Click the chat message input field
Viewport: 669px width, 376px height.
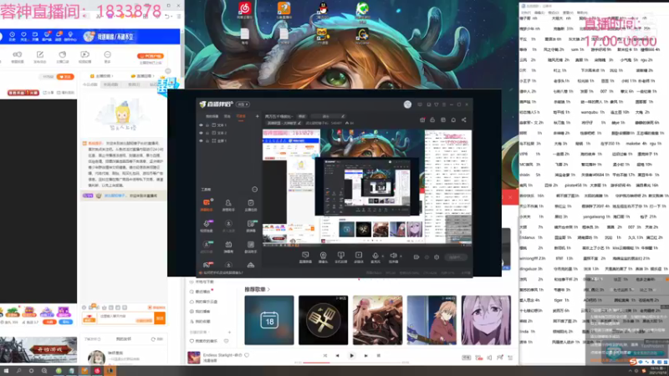pos(126,317)
